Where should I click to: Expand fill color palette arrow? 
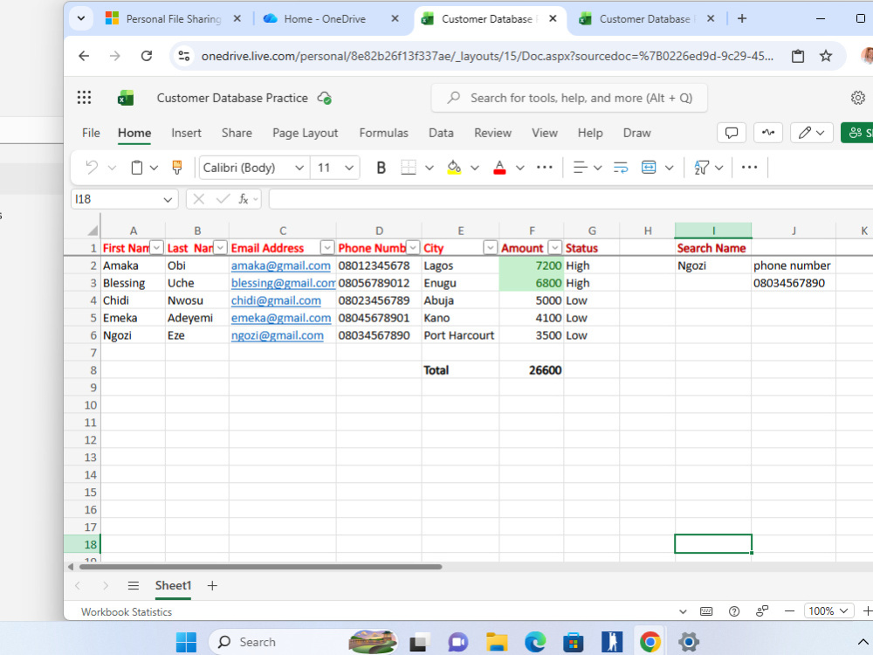pyautogui.click(x=475, y=167)
